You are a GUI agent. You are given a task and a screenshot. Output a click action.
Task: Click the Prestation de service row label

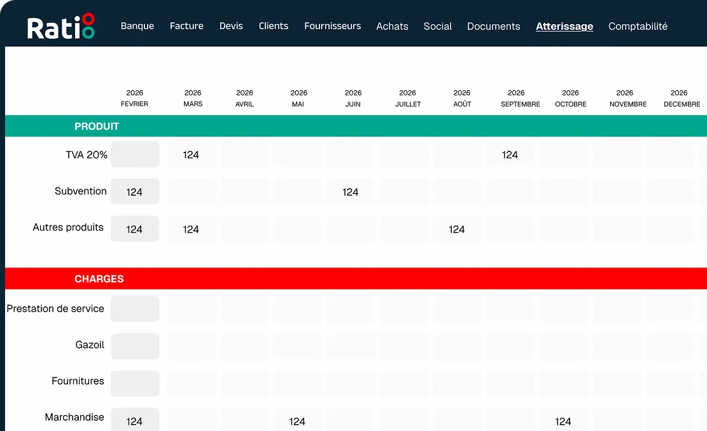coord(55,308)
